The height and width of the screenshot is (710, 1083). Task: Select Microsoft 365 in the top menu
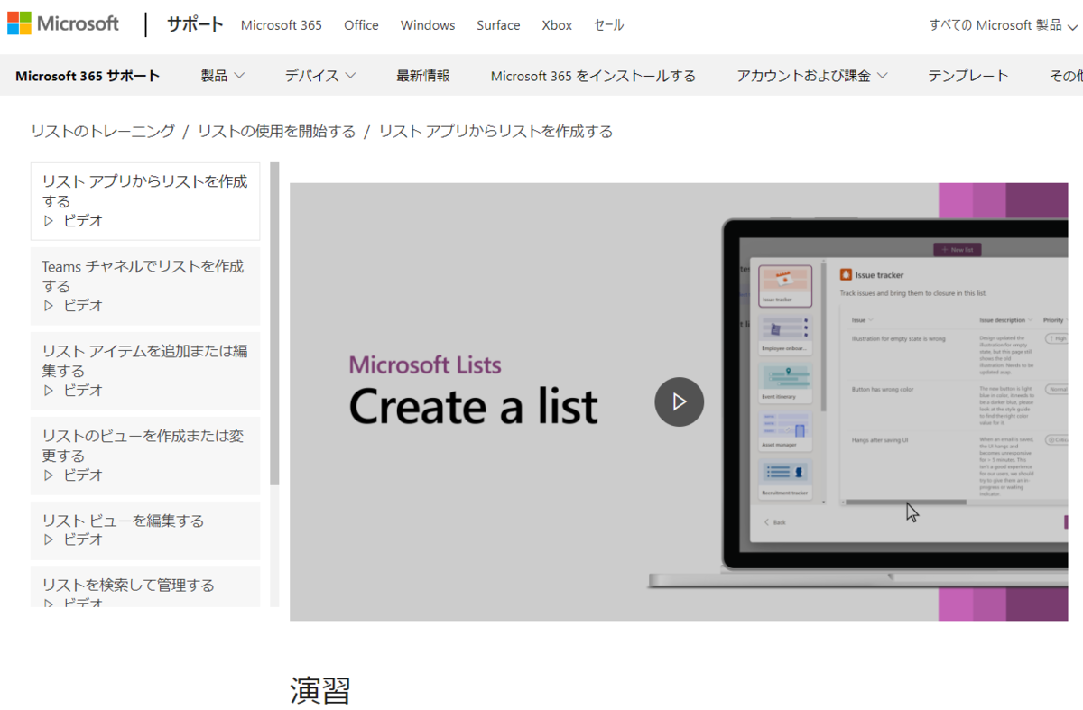281,25
